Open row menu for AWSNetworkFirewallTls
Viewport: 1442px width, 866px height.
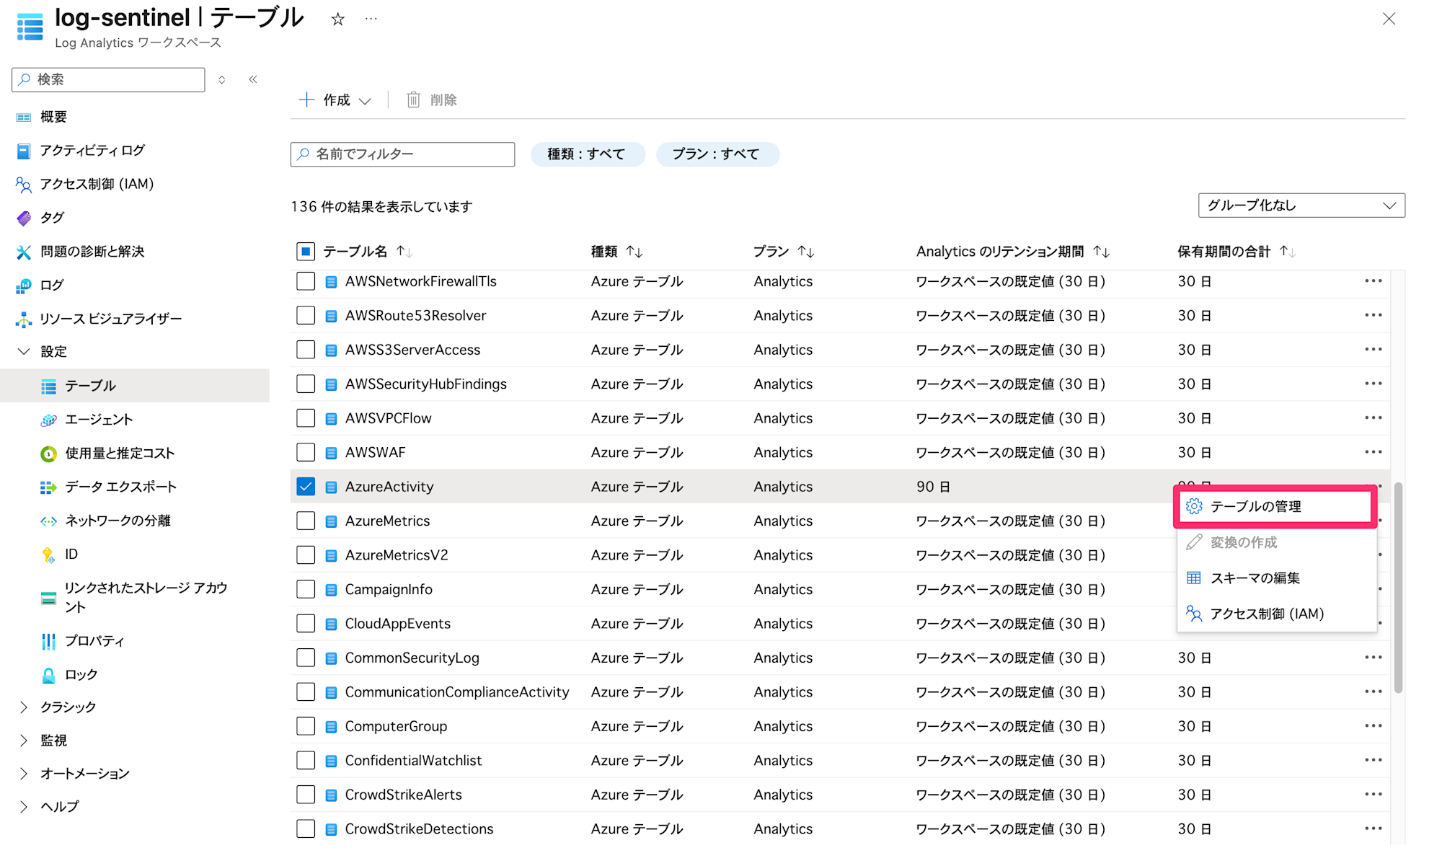1373,281
